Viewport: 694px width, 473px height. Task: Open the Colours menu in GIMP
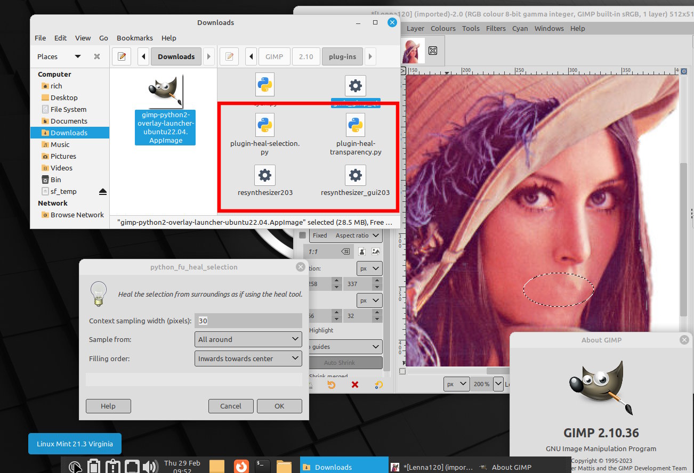tap(443, 28)
